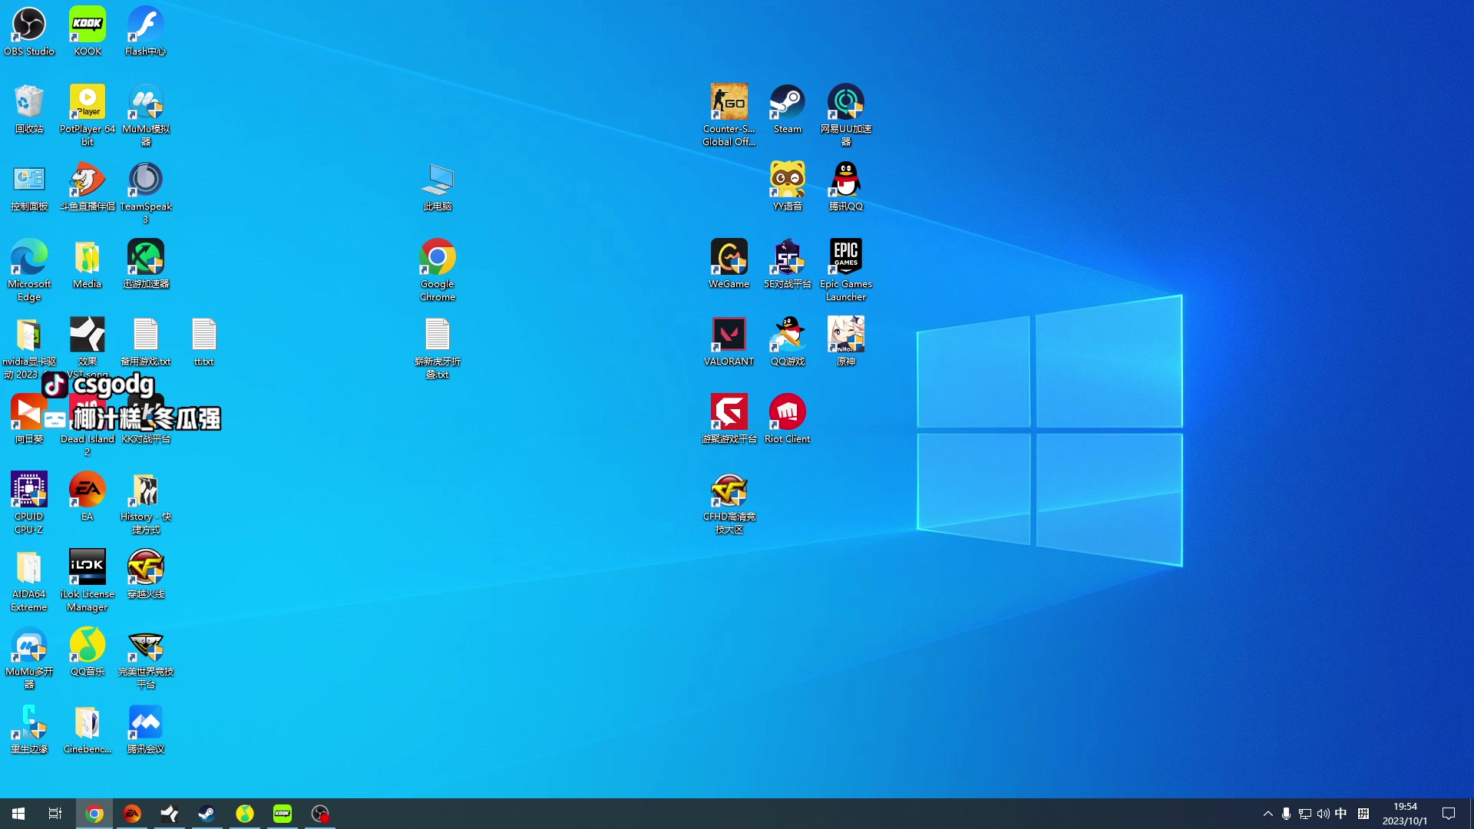Open the notification center
This screenshot has height=829, width=1474.
pos(1449,814)
